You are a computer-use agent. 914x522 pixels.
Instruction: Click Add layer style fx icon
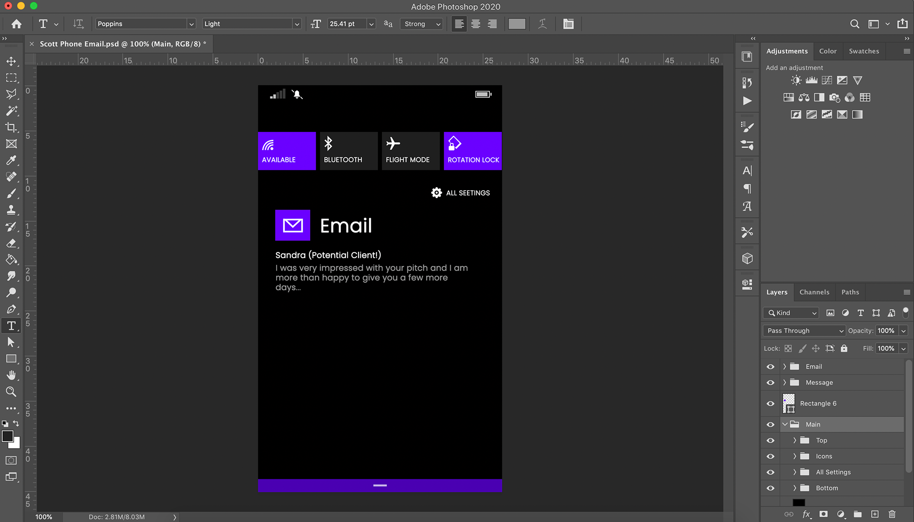(806, 514)
